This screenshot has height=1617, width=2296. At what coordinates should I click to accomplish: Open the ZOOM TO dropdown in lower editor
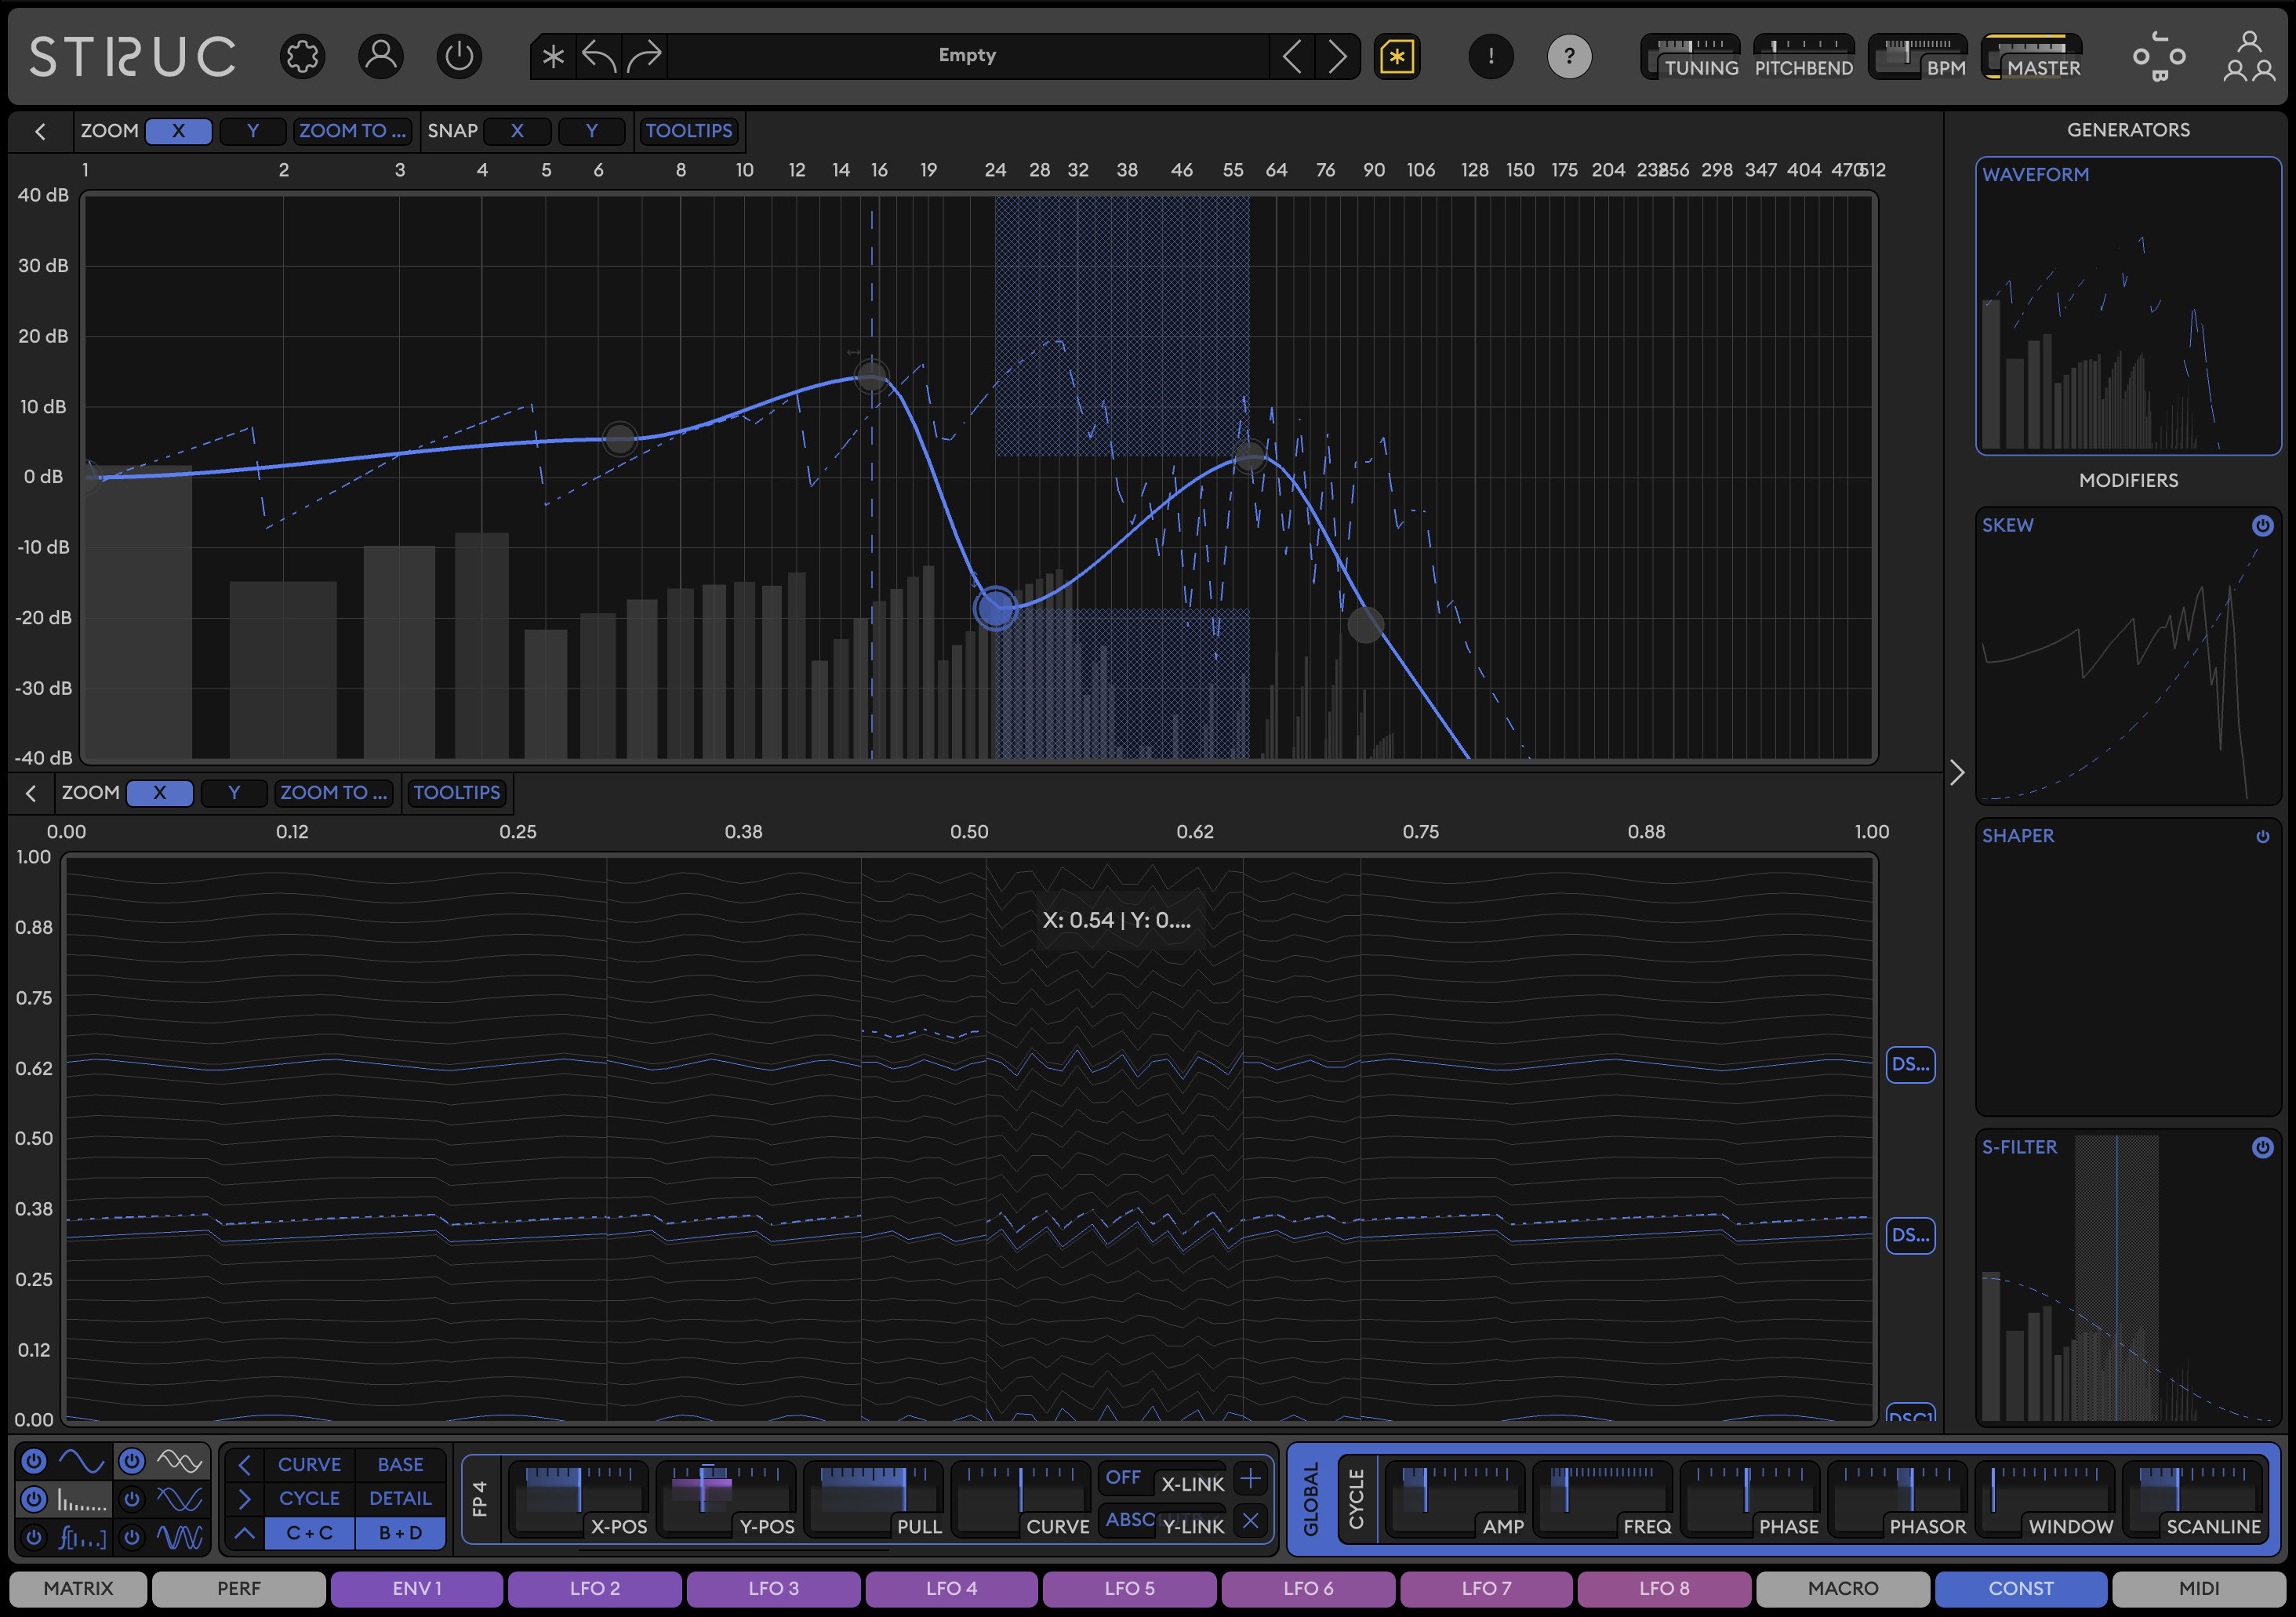tap(333, 793)
